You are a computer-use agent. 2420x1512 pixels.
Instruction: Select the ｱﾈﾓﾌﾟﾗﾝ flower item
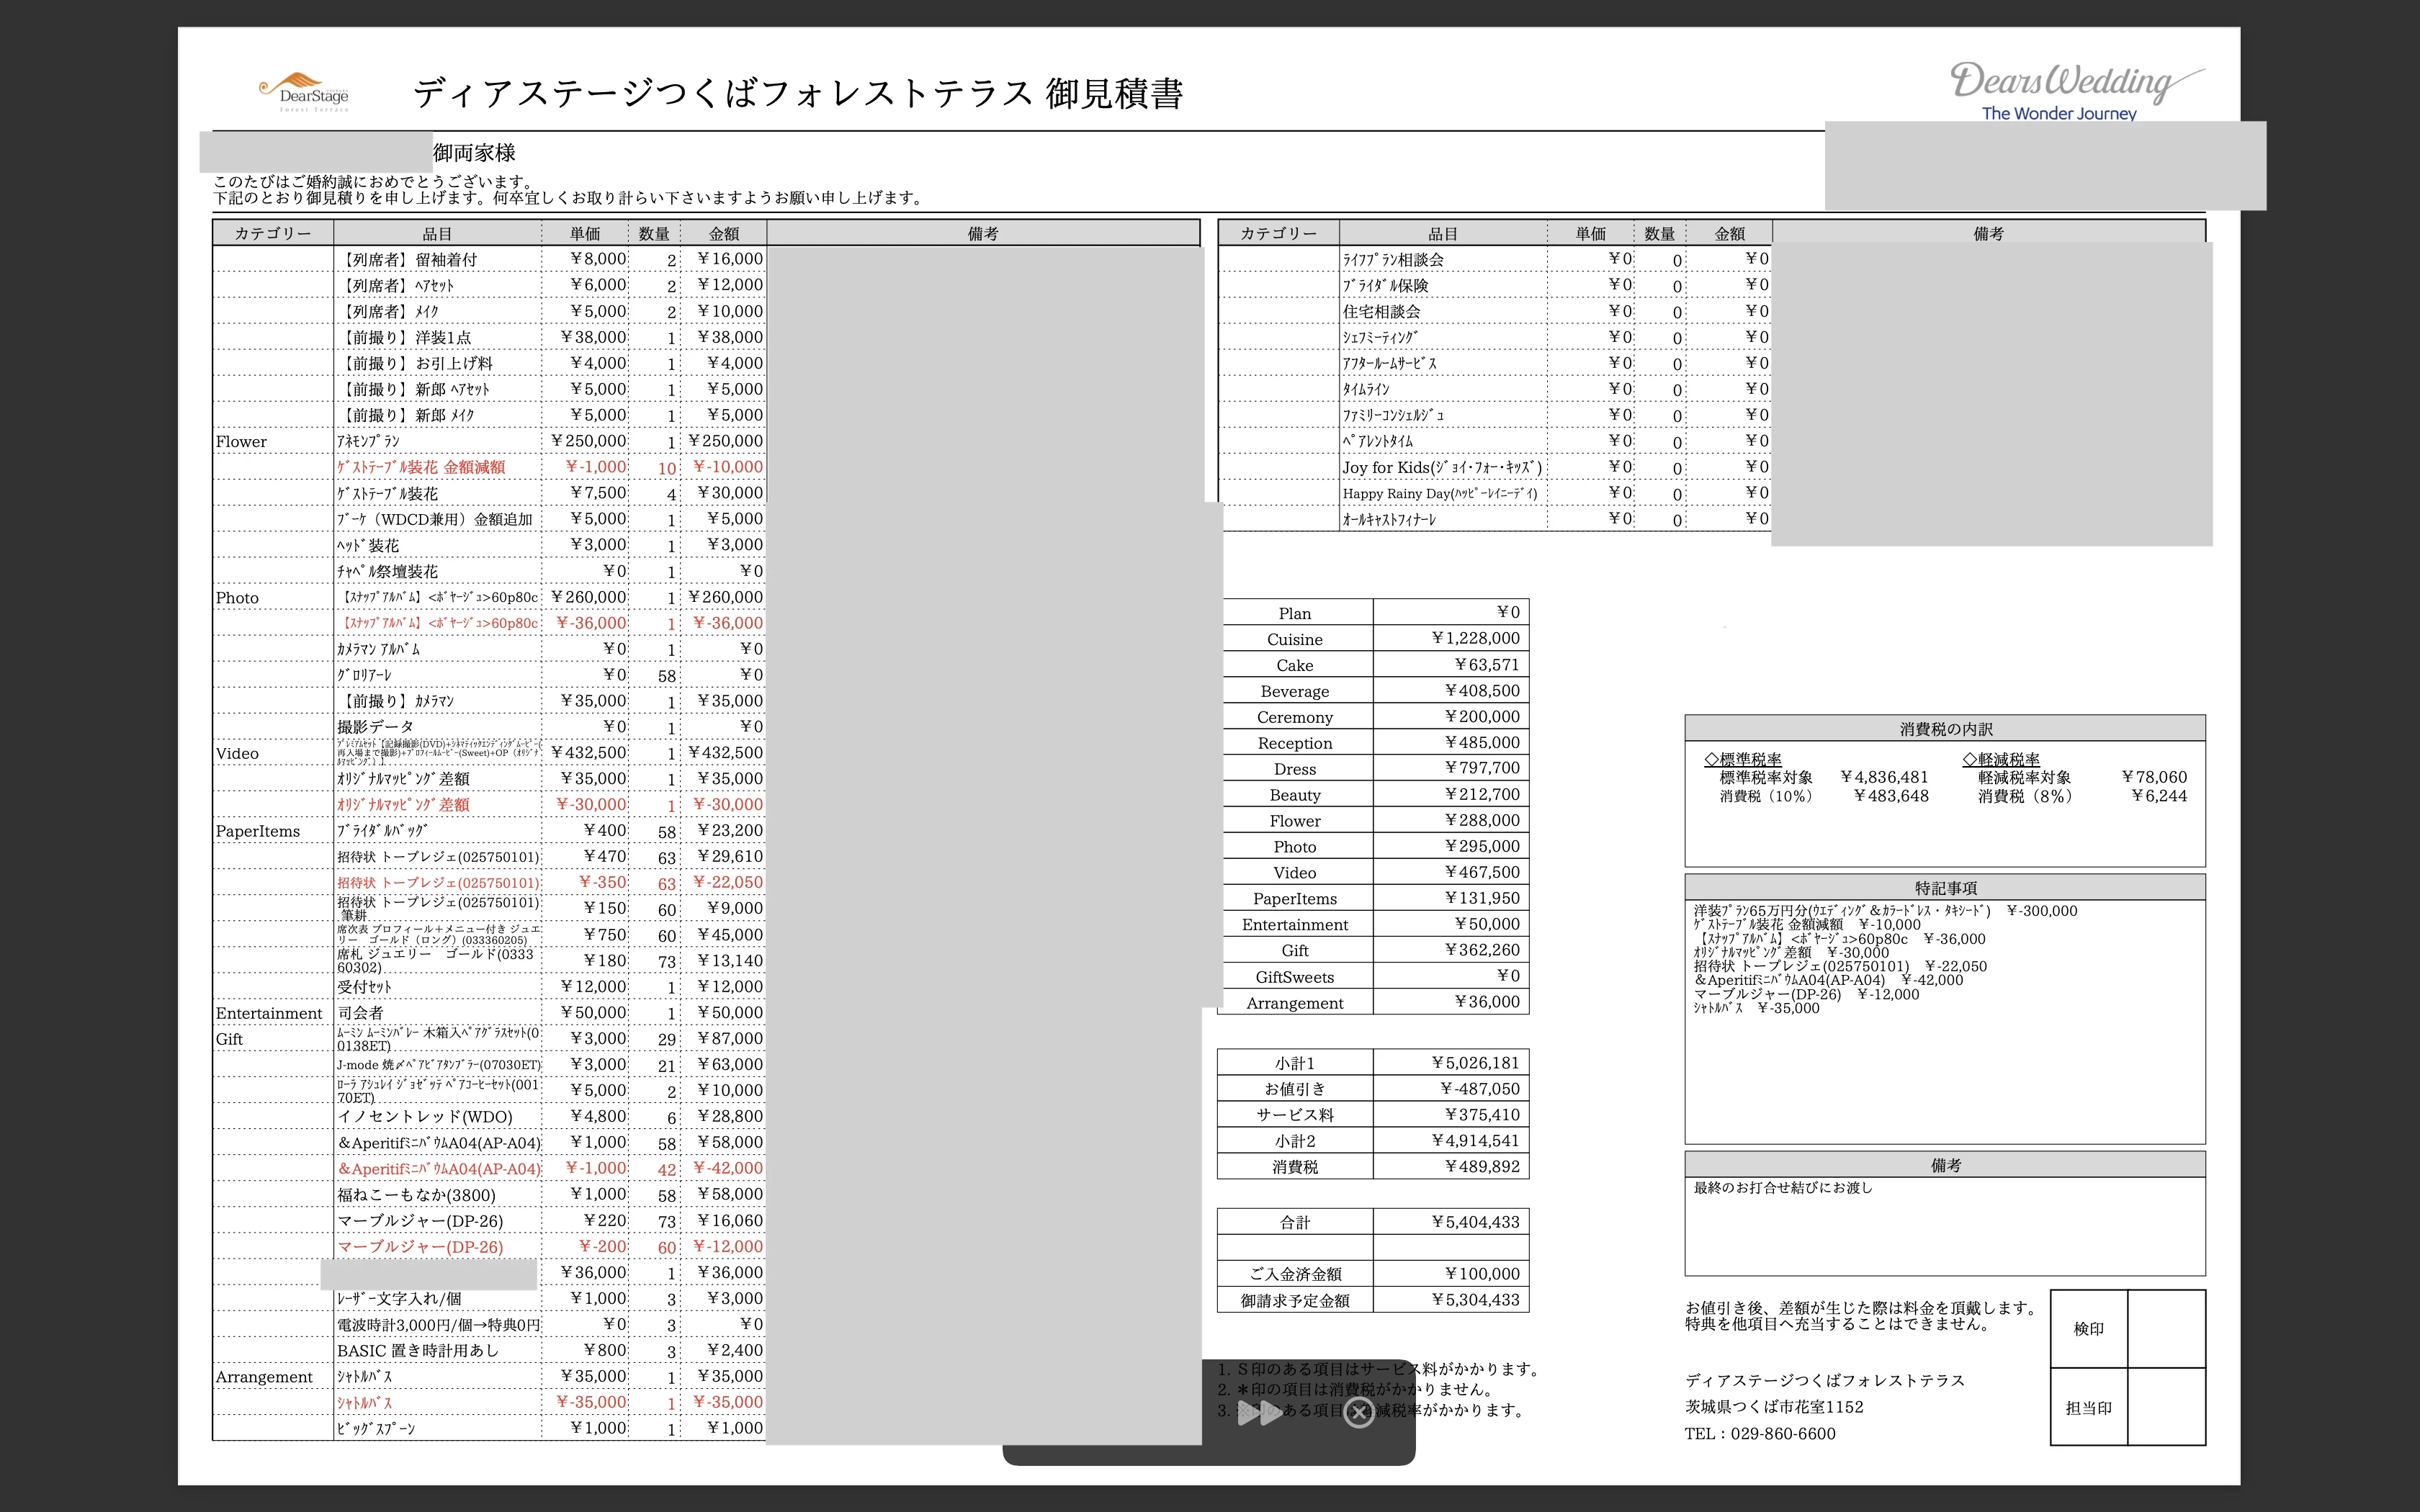pyautogui.click(x=368, y=441)
